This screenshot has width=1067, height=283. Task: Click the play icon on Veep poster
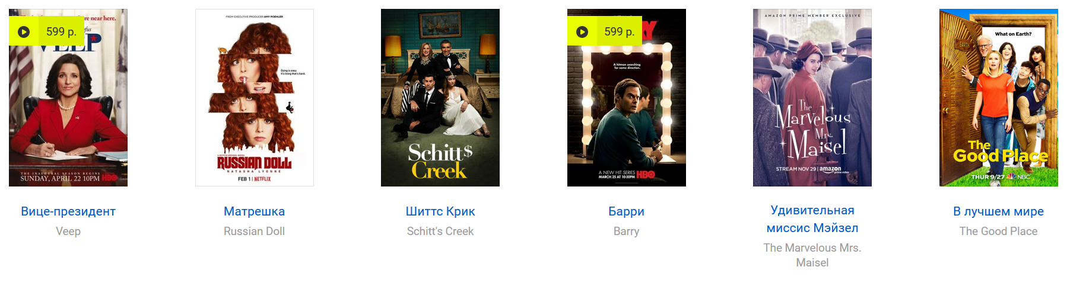point(24,32)
